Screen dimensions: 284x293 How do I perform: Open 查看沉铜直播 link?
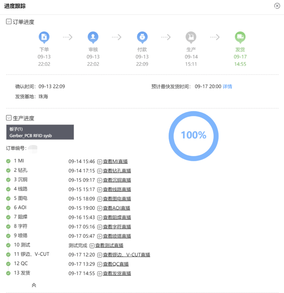(x=117, y=180)
